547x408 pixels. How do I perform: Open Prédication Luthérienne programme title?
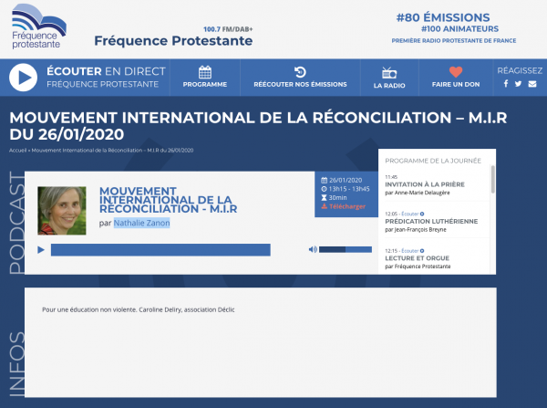coord(431,222)
